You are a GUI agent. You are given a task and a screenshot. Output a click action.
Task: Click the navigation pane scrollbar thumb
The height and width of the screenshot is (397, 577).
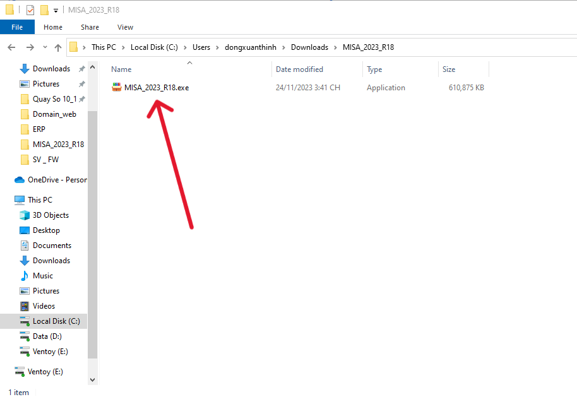(x=92, y=234)
